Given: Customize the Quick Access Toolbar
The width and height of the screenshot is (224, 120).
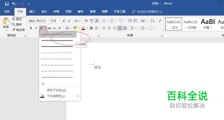Looking at the screenshot, I should pyautogui.click(x=29, y=4).
